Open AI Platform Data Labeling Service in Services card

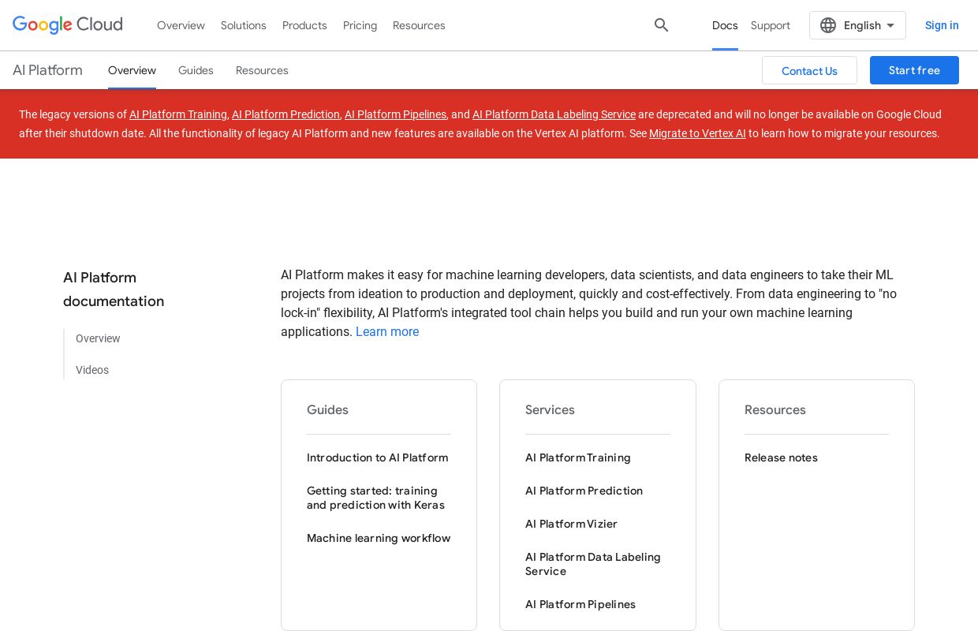tap(593, 564)
